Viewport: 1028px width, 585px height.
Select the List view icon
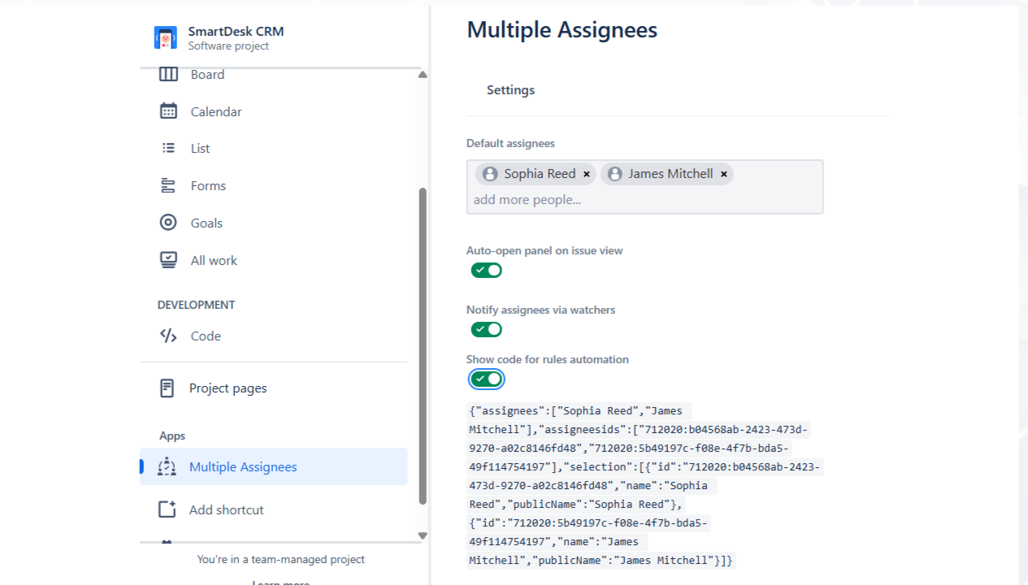tap(168, 148)
